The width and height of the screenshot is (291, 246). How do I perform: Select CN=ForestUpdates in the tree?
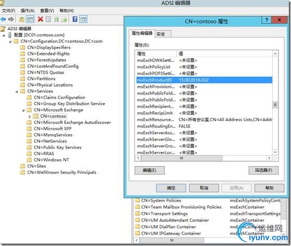point(46,60)
